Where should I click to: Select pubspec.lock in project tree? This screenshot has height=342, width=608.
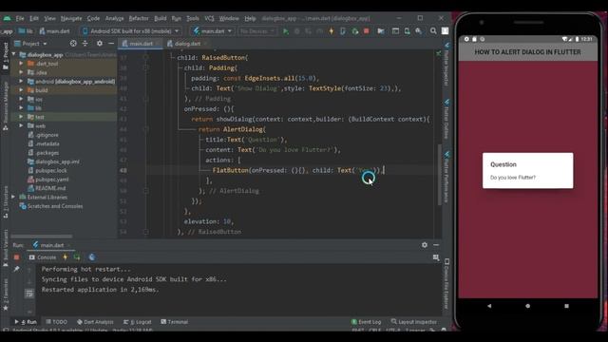(47, 171)
